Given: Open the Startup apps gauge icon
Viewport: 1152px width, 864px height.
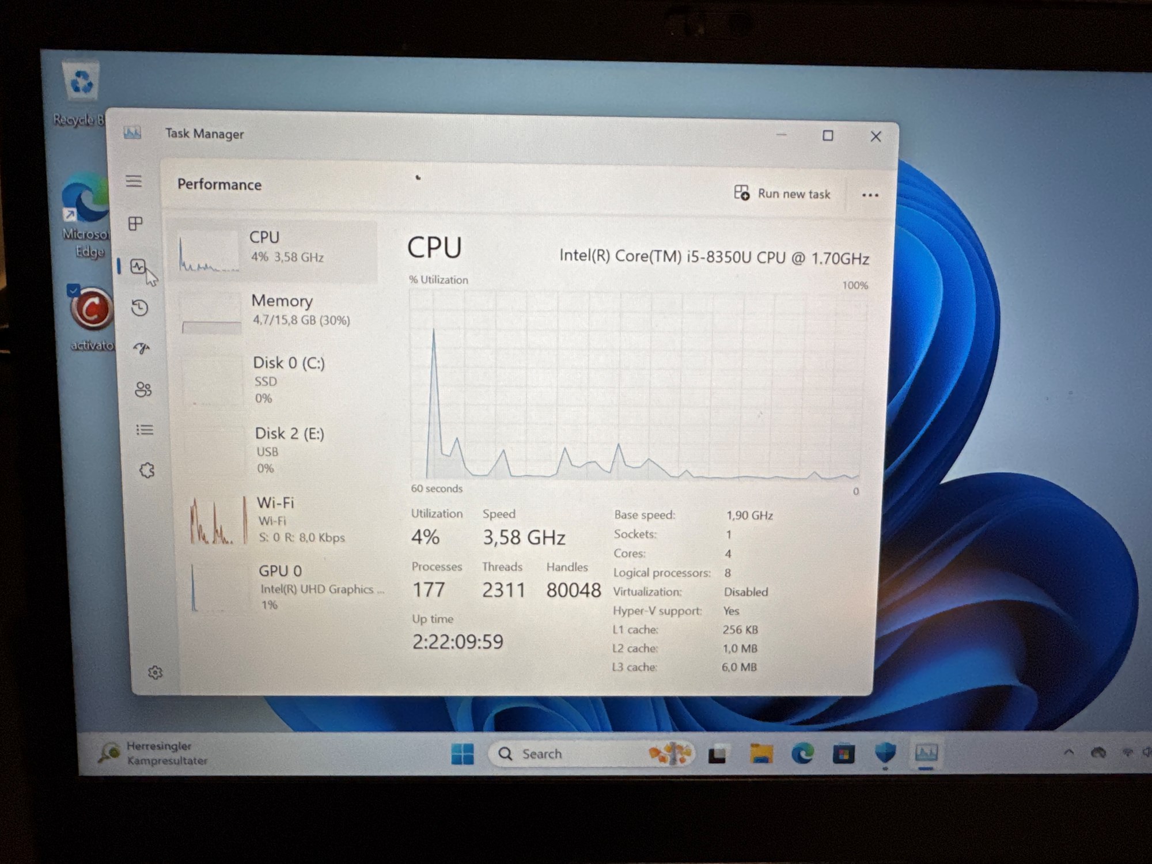Looking at the screenshot, I should [x=142, y=348].
